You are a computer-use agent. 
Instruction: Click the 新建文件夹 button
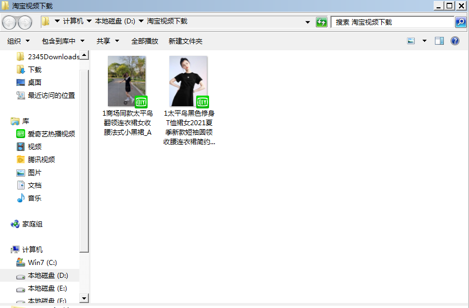click(186, 41)
